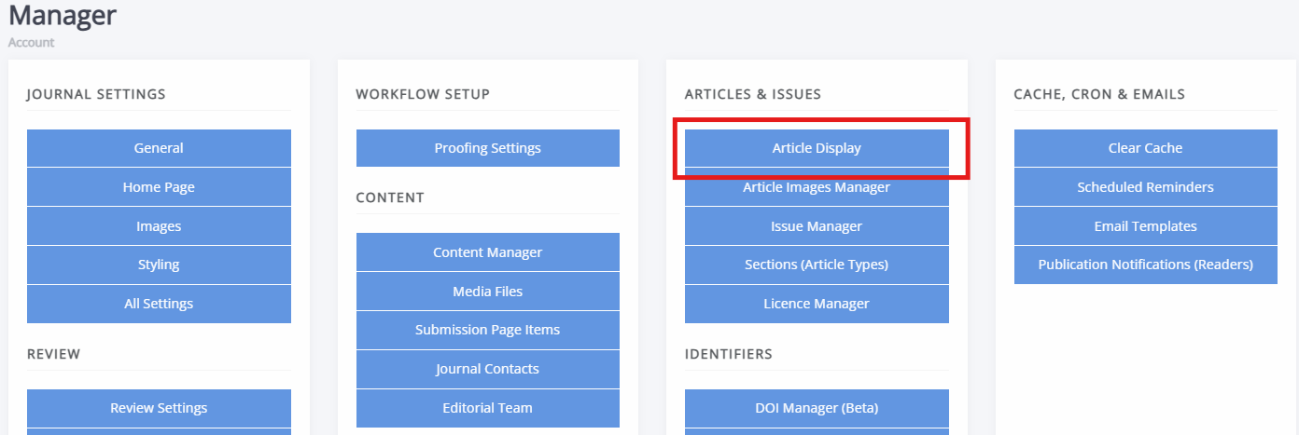Edit Email Templates

coord(1146,226)
